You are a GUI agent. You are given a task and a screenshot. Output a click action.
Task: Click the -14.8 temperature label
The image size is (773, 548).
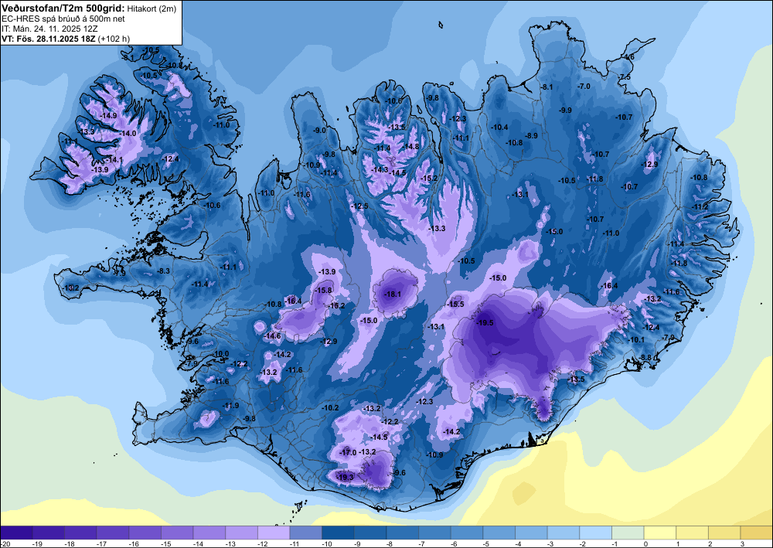click(410, 146)
